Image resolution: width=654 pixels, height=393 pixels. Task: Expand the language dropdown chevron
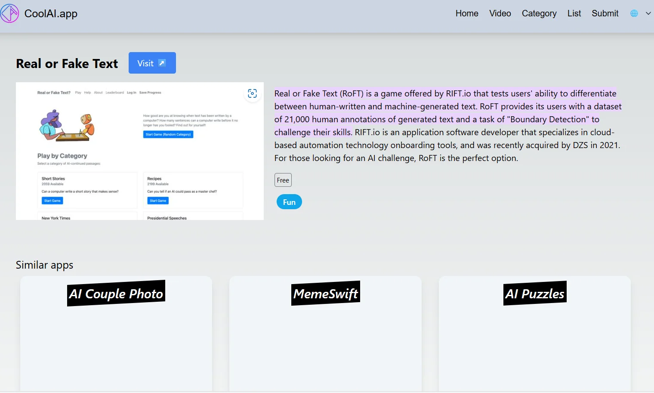point(648,13)
